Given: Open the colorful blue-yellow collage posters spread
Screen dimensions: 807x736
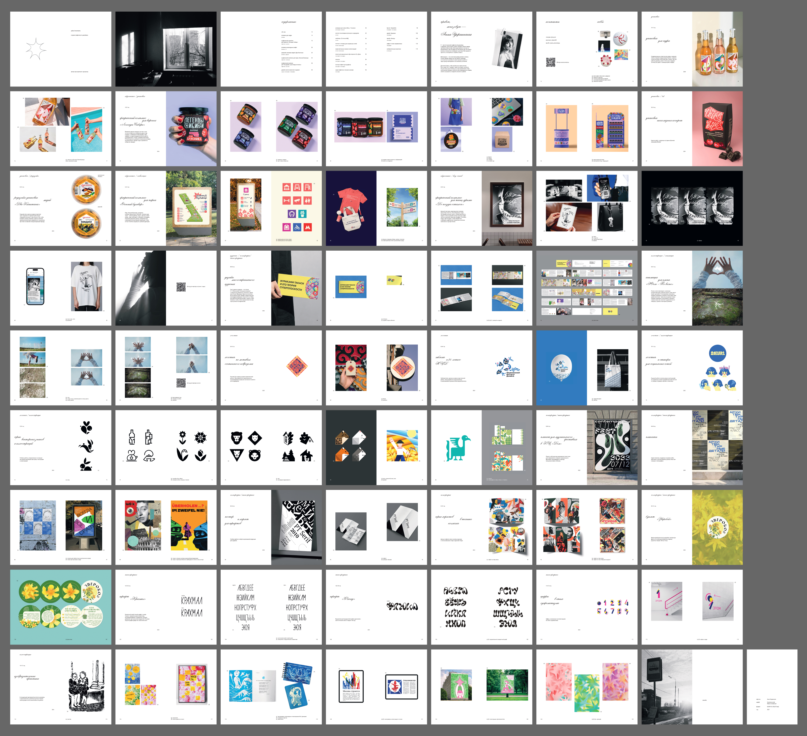Looking at the screenshot, I should [x=482, y=527].
